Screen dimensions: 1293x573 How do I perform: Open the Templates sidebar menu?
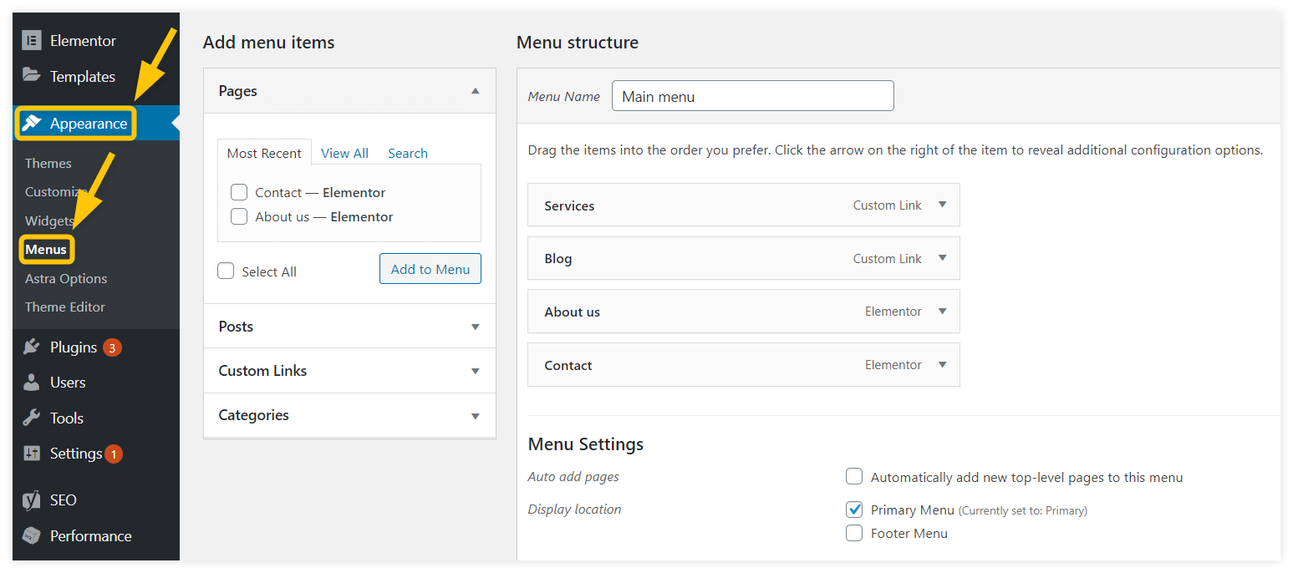point(96,76)
